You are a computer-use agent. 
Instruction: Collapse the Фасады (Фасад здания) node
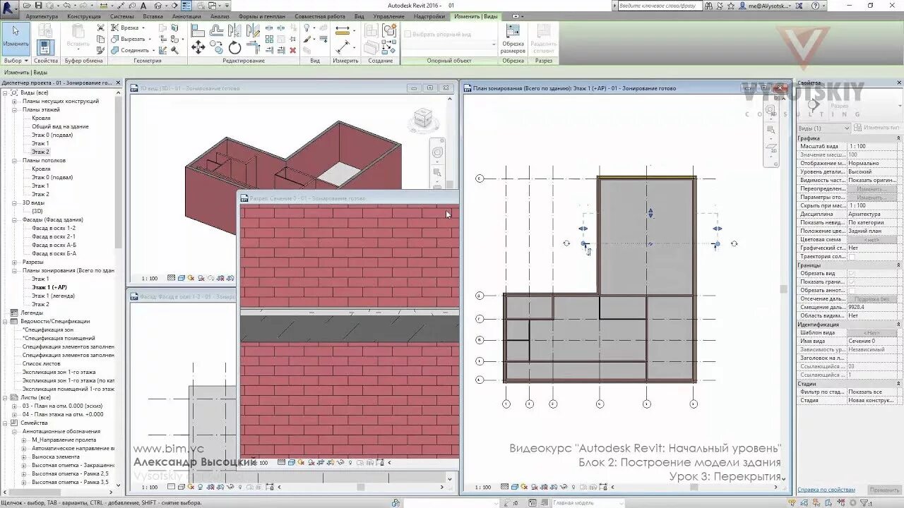(x=14, y=219)
